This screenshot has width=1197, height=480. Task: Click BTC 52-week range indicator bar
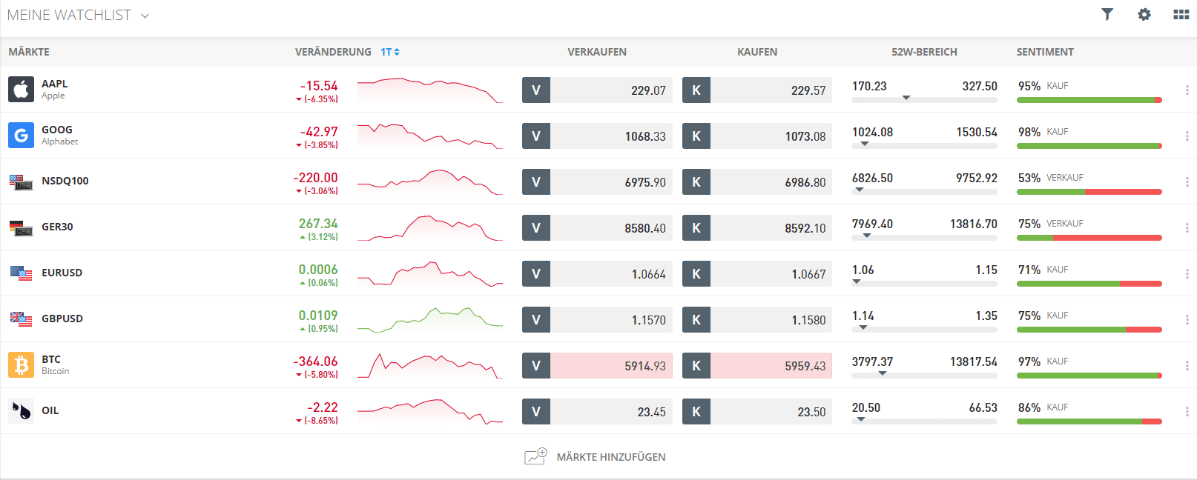(924, 376)
